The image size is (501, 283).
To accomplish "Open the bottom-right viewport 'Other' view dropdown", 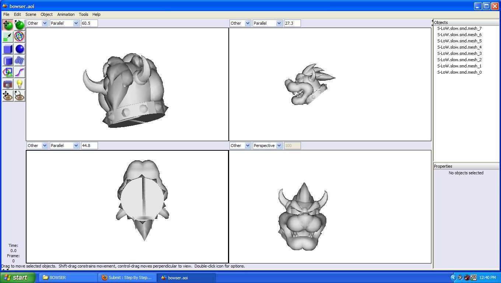I will point(240,146).
